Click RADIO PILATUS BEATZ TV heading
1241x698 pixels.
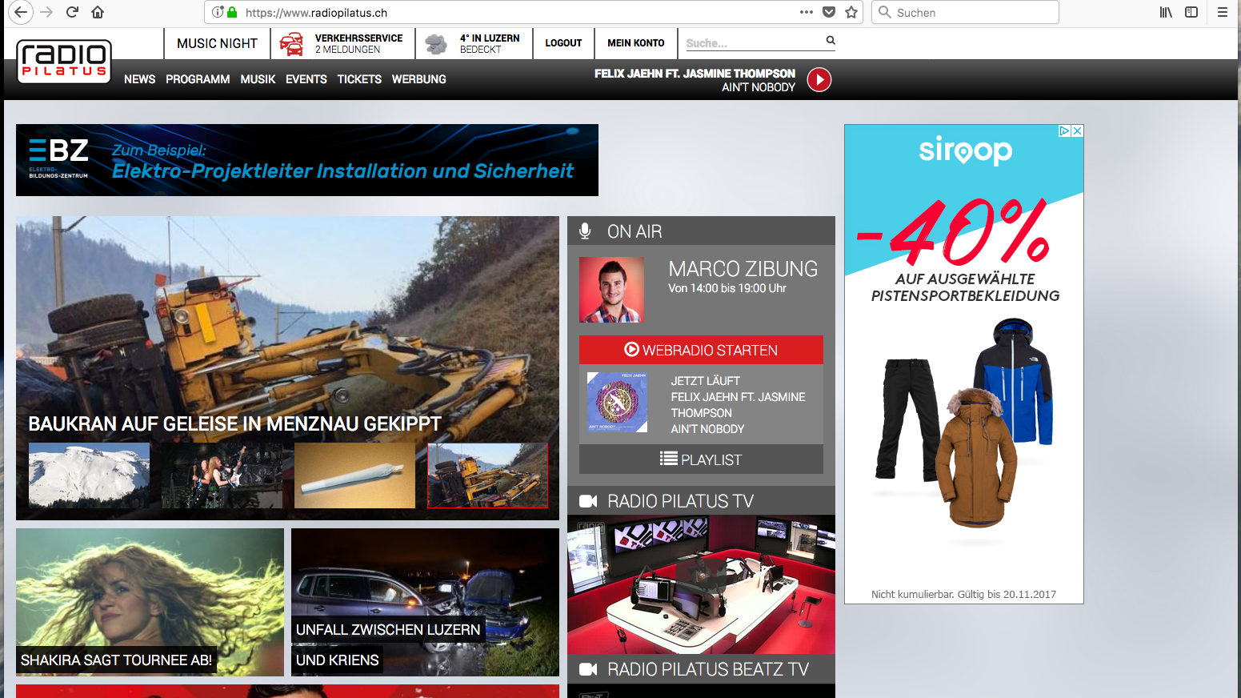[x=708, y=669]
